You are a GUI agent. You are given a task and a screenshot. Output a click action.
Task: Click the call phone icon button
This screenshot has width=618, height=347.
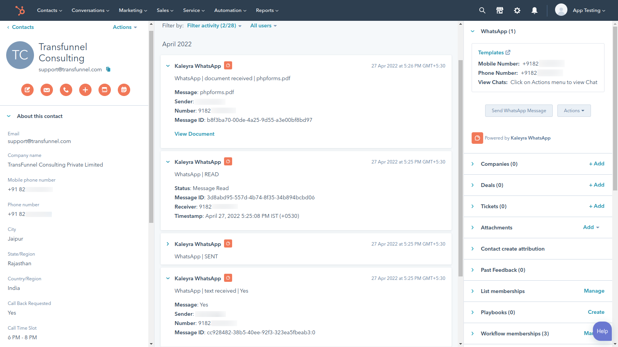[66, 90]
